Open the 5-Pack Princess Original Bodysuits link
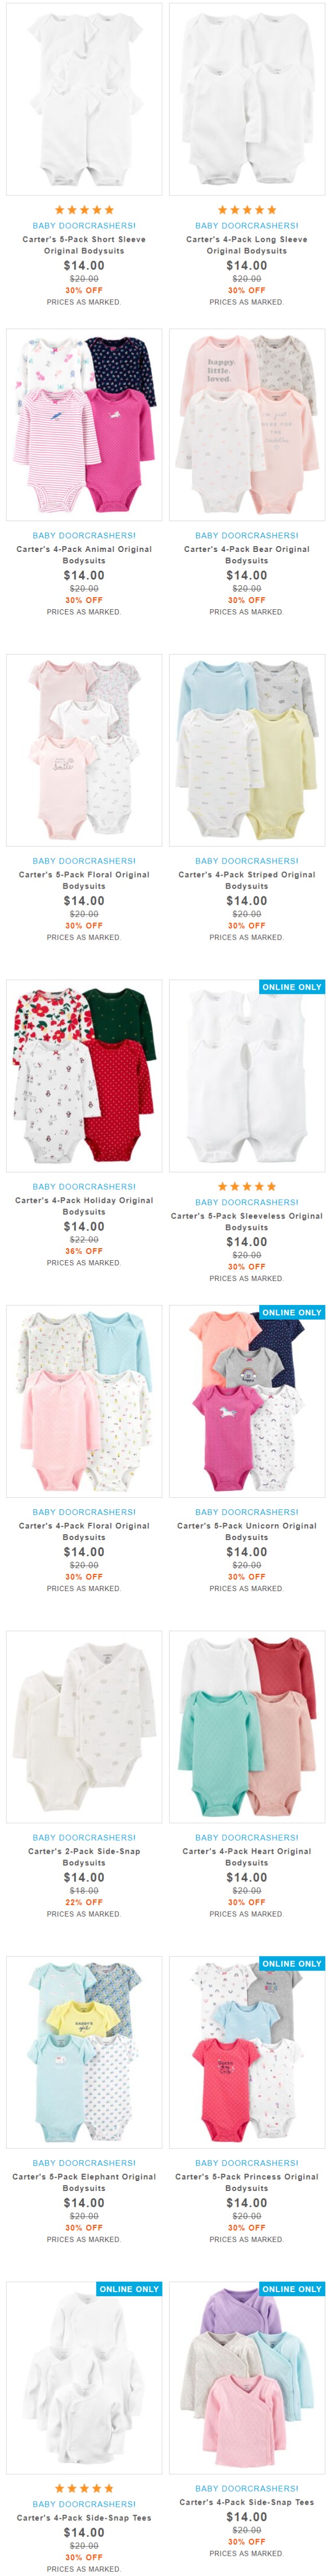 click(247, 2182)
